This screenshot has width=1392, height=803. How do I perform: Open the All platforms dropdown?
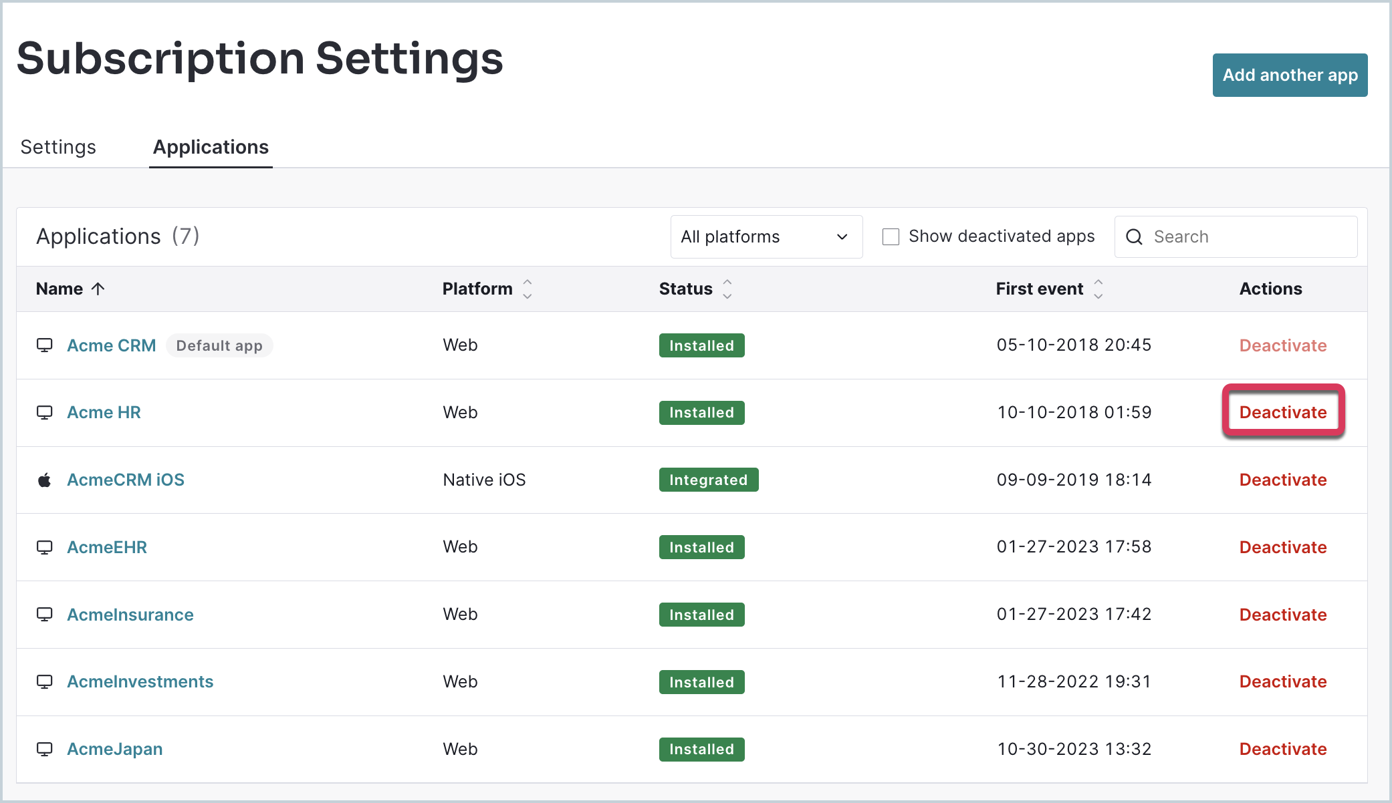coord(766,236)
